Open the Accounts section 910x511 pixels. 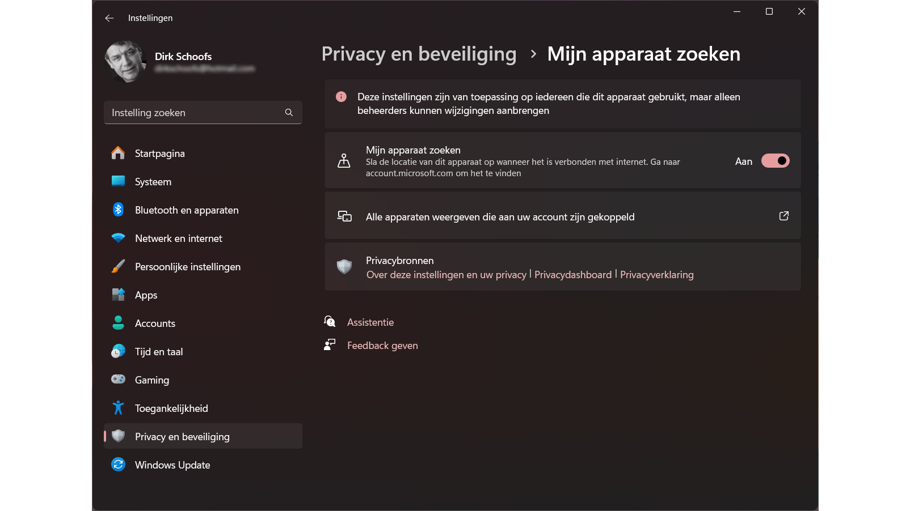155,323
